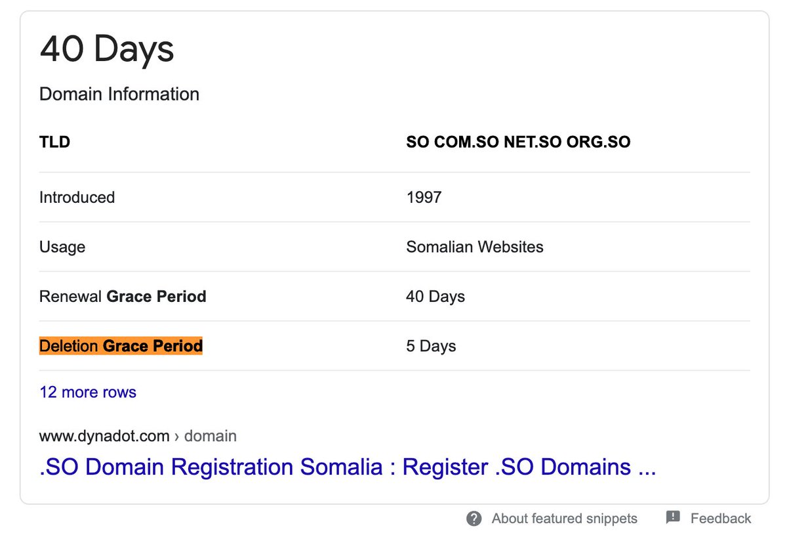787x537 pixels.
Task: Click the Feedback exclamation flag icon
Action: point(673,518)
